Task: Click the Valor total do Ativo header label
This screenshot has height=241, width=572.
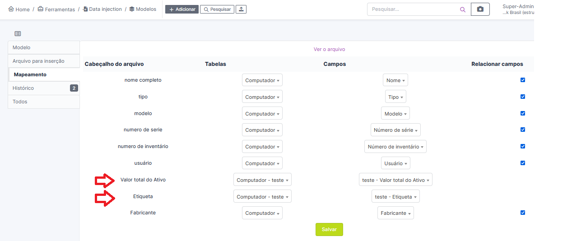Action: [143, 180]
